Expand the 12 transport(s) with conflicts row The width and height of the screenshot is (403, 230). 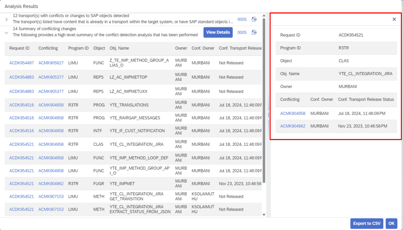[x=6, y=19]
